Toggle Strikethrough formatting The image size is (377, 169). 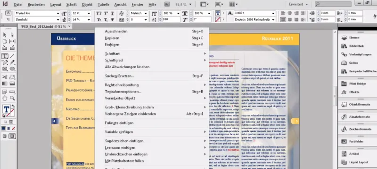(x=112, y=20)
